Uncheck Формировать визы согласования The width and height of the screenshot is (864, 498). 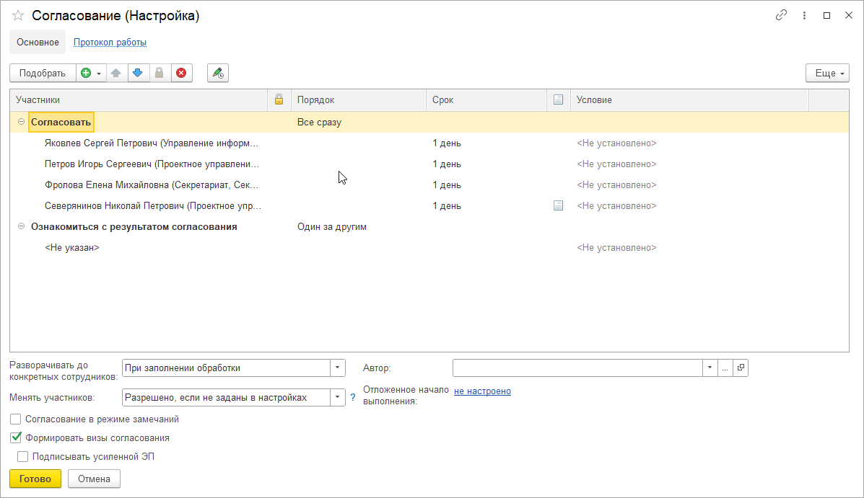point(16,437)
